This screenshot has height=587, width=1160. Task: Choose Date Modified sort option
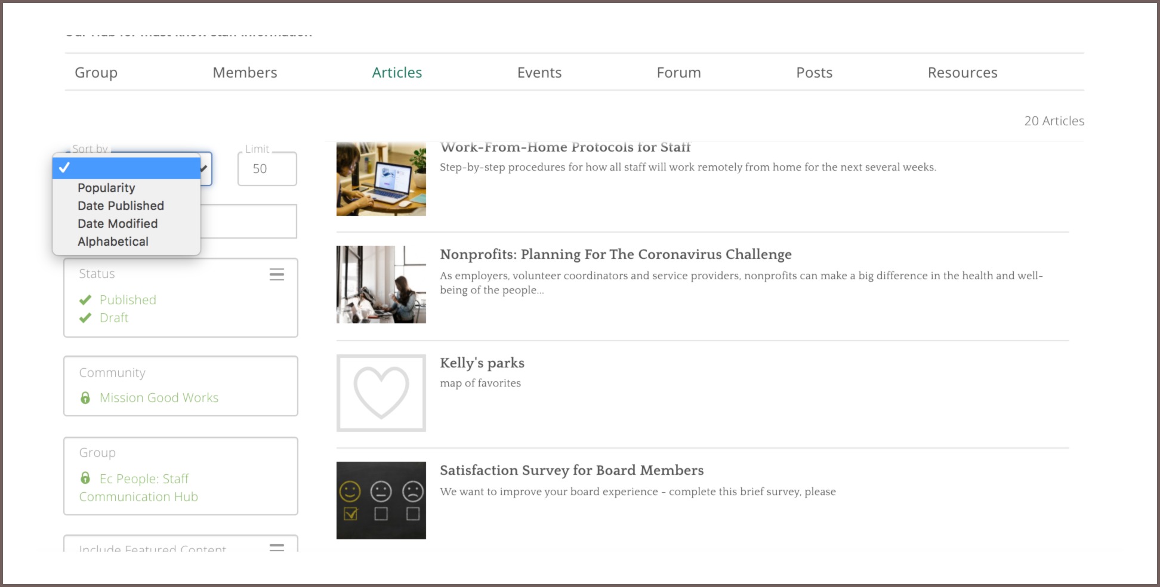118,224
